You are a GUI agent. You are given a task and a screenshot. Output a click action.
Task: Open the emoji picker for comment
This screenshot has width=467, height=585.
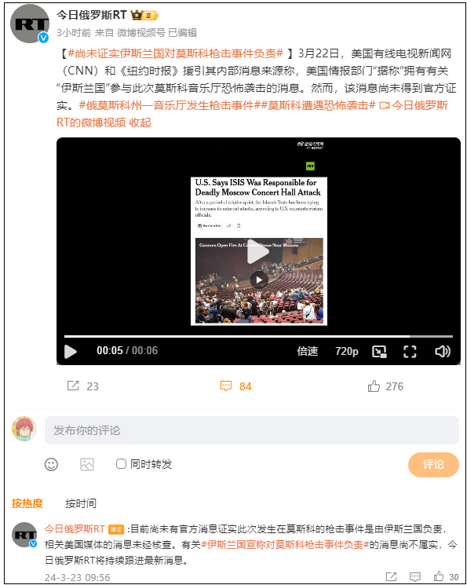click(x=51, y=464)
